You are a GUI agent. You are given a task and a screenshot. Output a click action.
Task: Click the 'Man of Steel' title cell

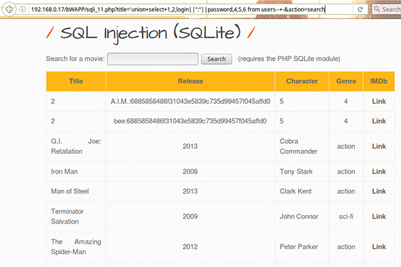(x=76, y=192)
